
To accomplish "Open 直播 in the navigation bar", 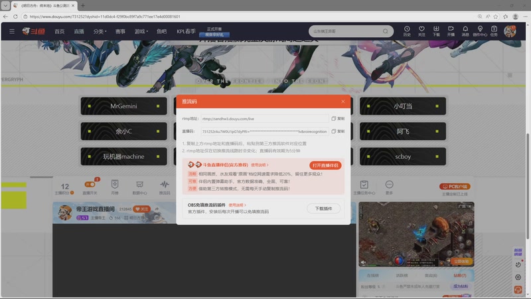I will click(79, 31).
